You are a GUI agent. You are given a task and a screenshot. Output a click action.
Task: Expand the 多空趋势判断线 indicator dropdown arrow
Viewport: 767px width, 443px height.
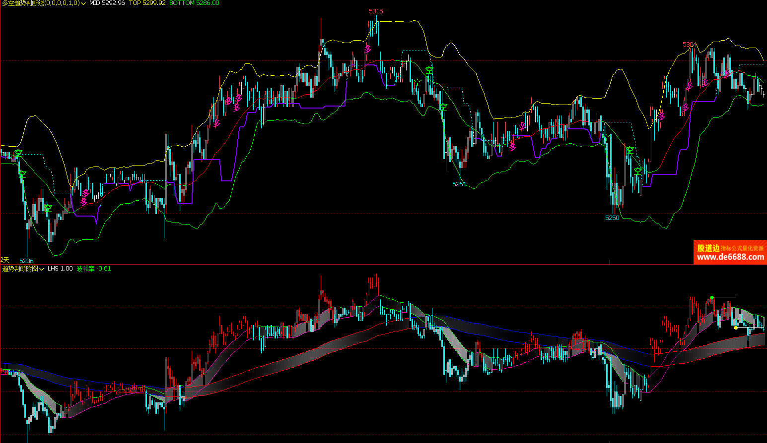[x=83, y=3]
